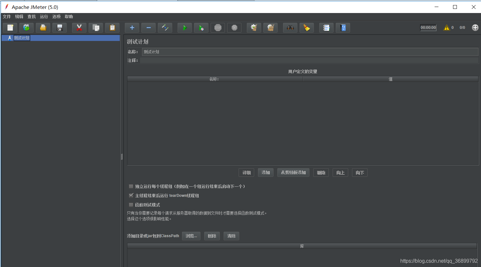Click the Reset Search icon
The image size is (481, 267).
pos(307,28)
